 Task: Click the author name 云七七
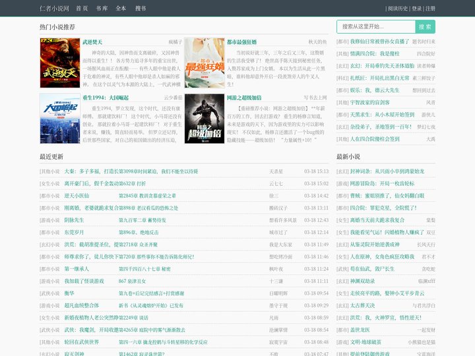276,183
